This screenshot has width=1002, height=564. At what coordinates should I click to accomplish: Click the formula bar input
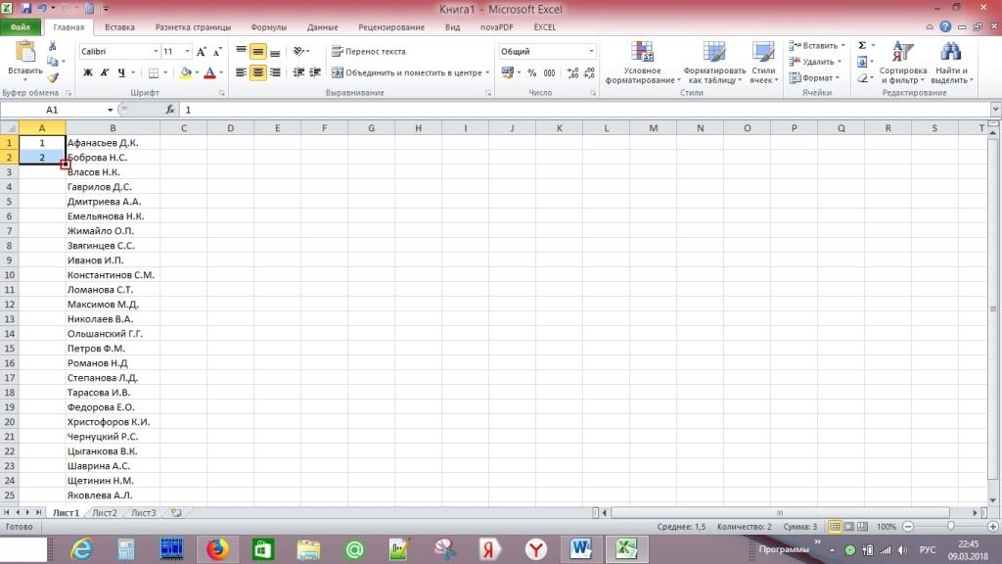pyautogui.click(x=585, y=110)
